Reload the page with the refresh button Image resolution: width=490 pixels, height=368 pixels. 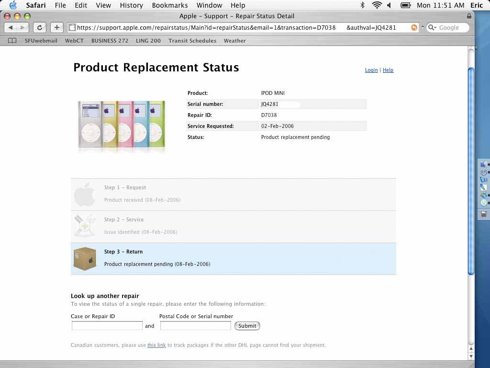(40, 27)
